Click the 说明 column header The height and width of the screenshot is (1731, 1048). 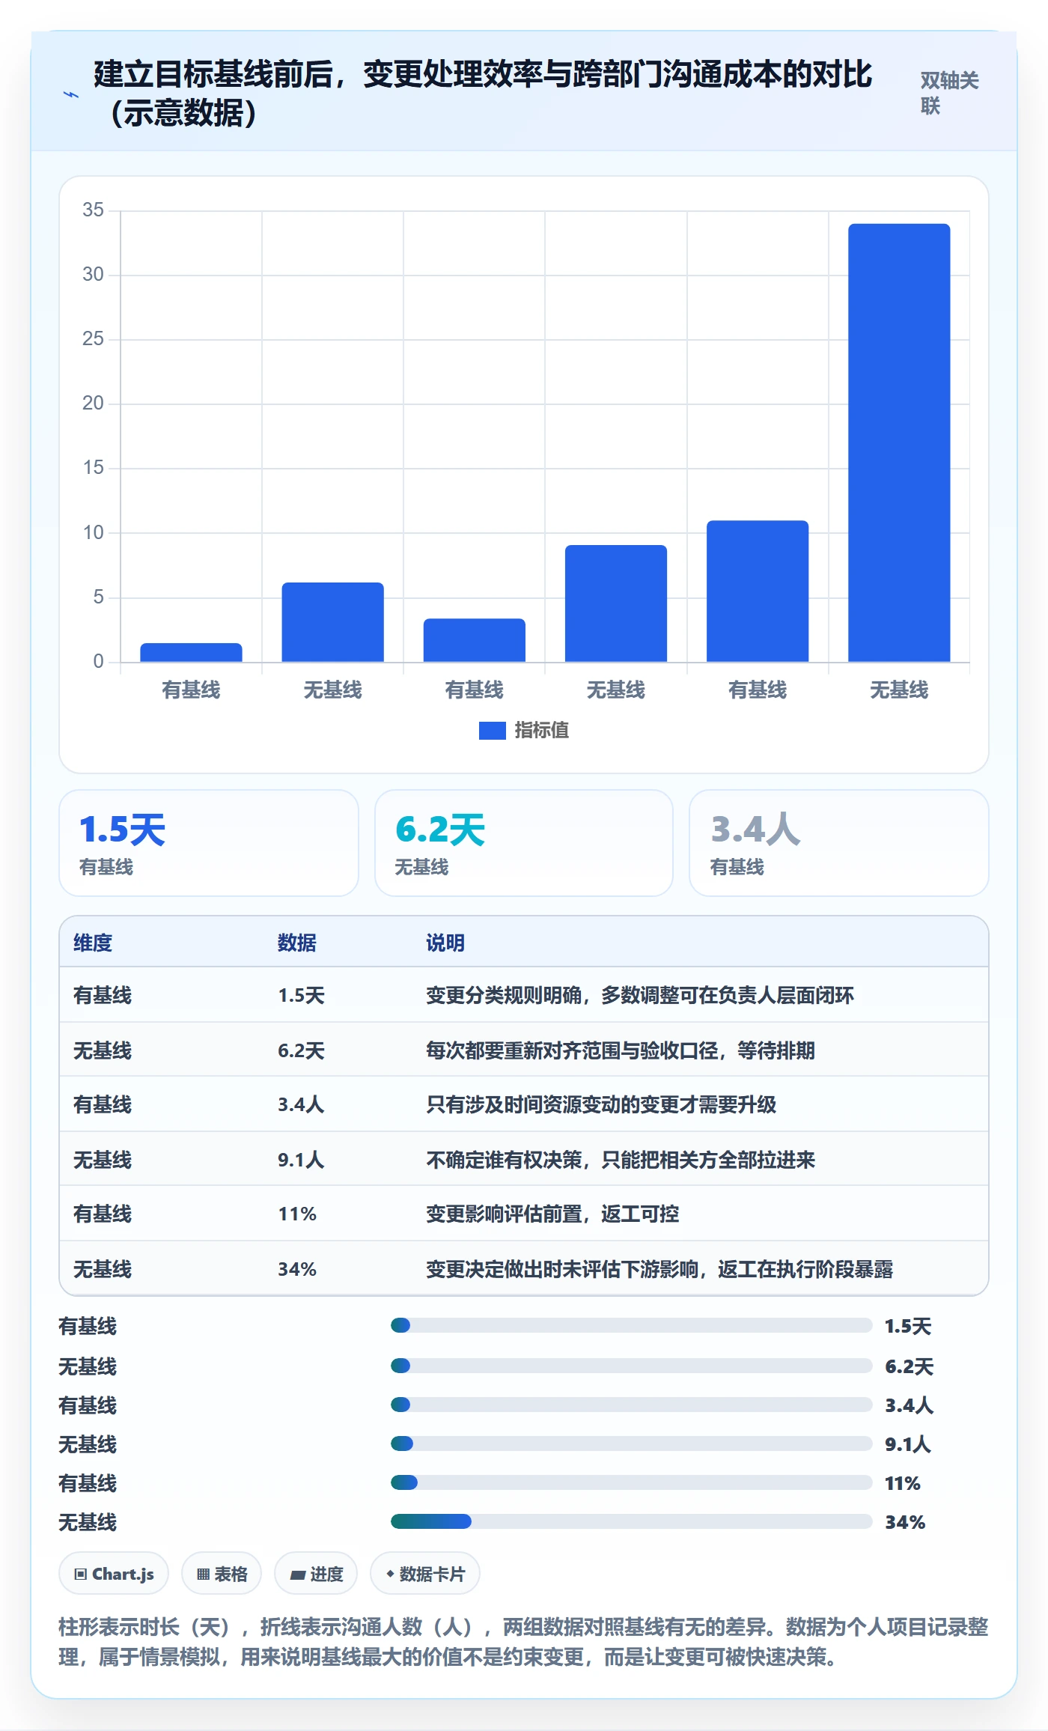(445, 943)
